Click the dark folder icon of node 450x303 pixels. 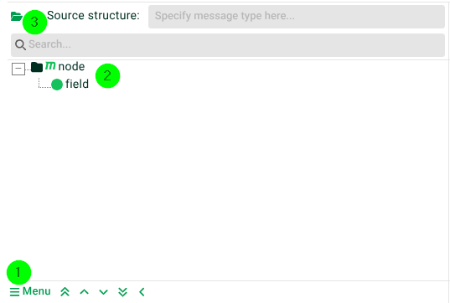coord(37,67)
